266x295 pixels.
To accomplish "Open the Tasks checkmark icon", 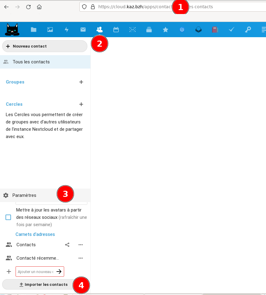I will pyautogui.click(x=231, y=30).
